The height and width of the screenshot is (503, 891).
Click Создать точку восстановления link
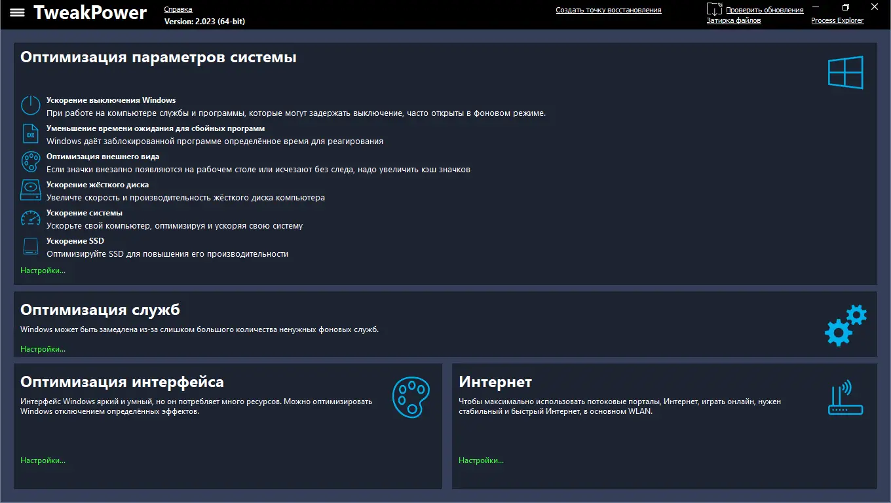pyautogui.click(x=609, y=10)
